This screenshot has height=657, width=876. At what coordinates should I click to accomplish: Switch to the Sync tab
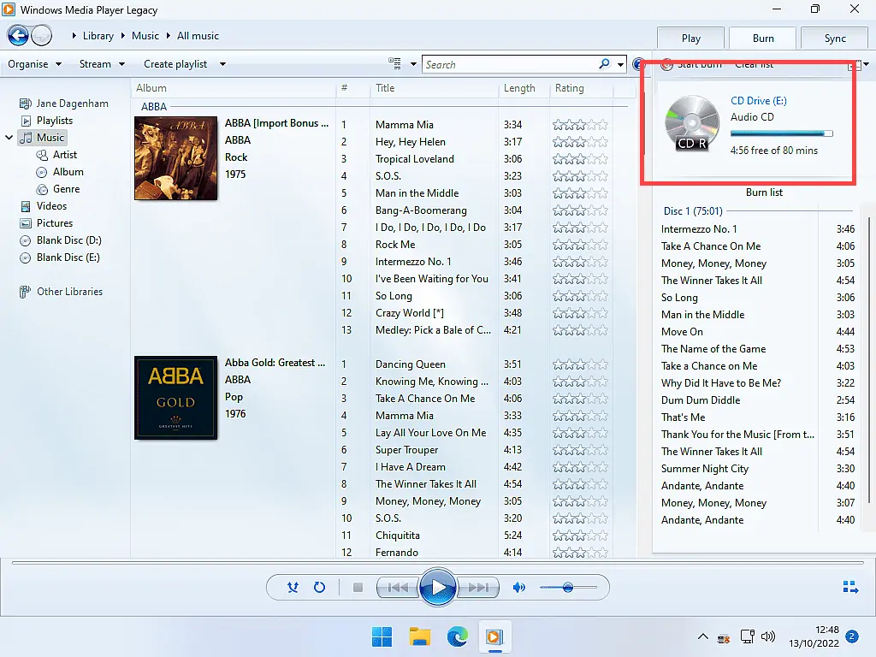(x=833, y=38)
